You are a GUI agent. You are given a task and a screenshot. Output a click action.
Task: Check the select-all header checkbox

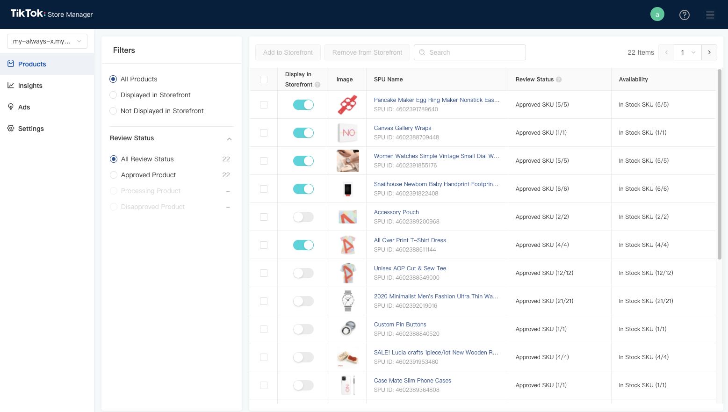(x=264, y=80)
